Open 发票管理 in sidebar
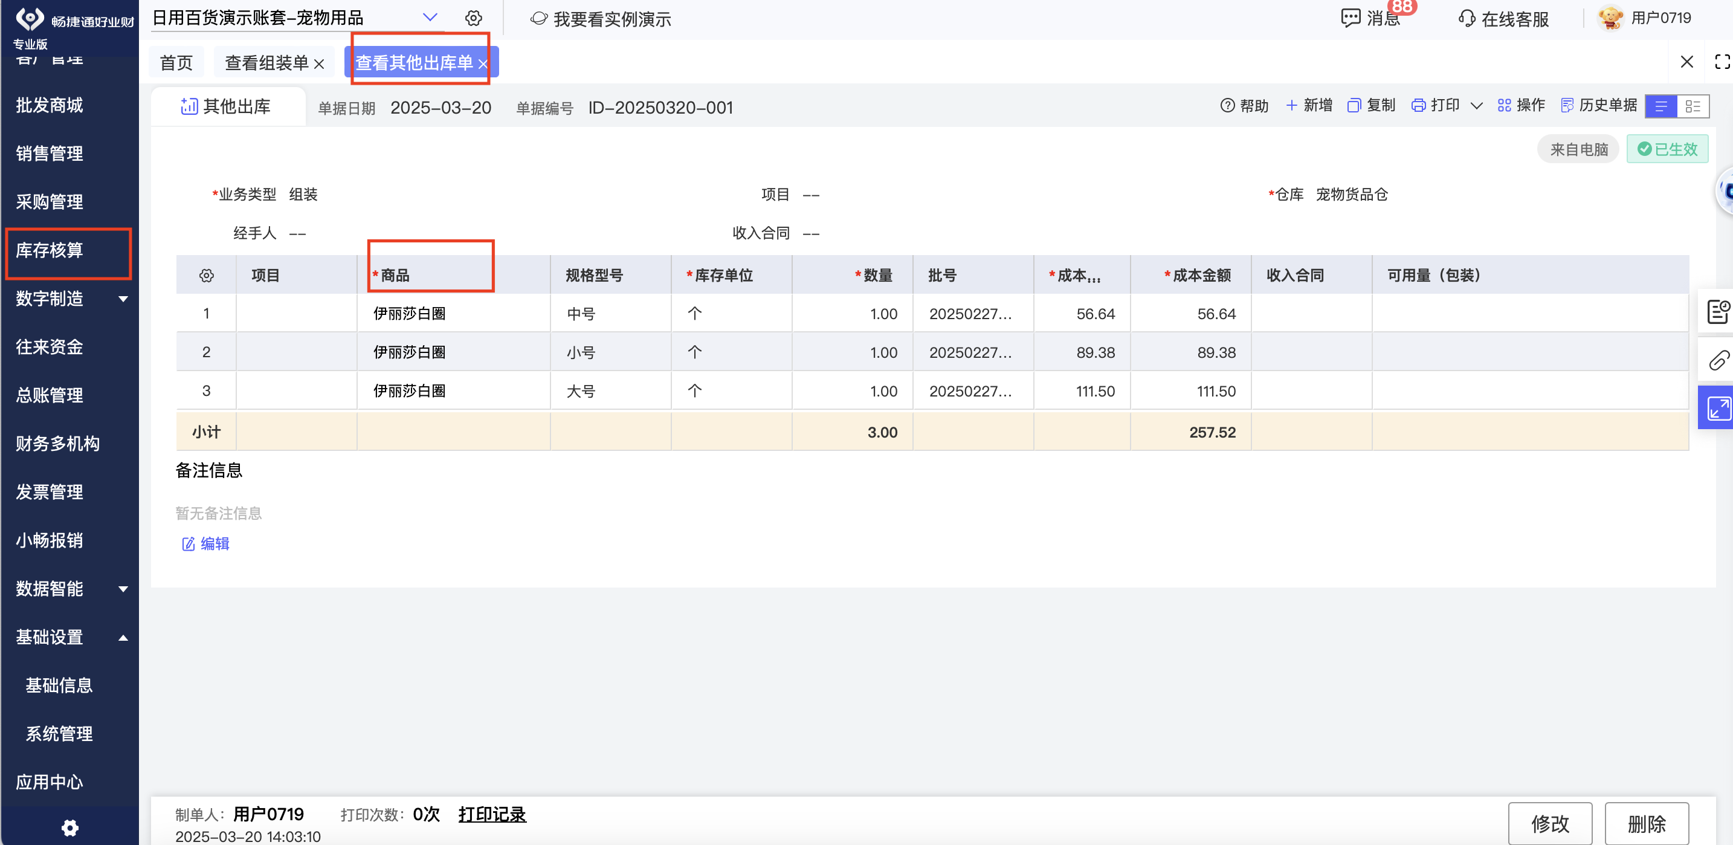The image size is (1733, 845). 50,493
